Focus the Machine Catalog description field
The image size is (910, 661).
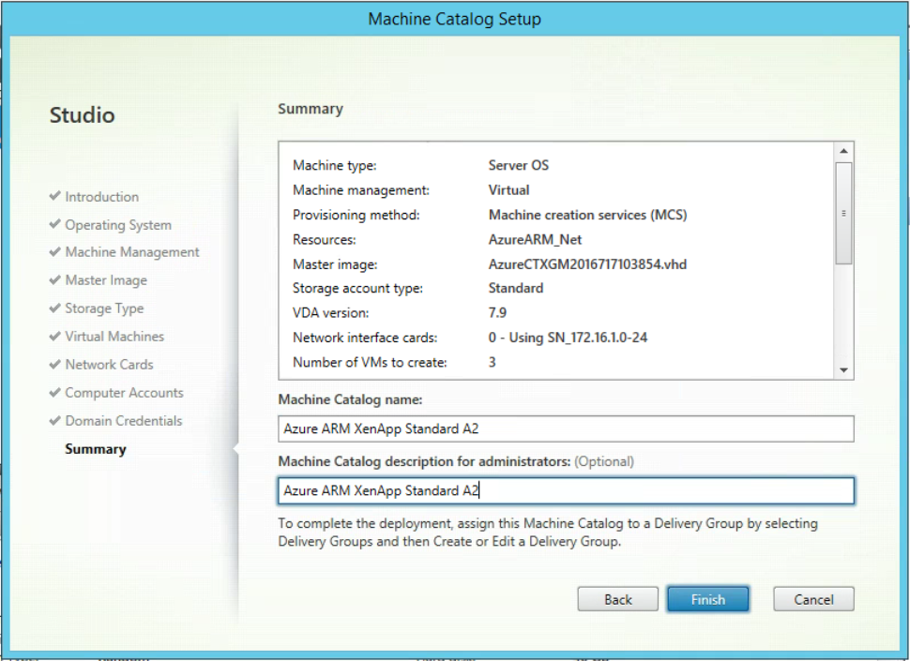click(566, 490)
